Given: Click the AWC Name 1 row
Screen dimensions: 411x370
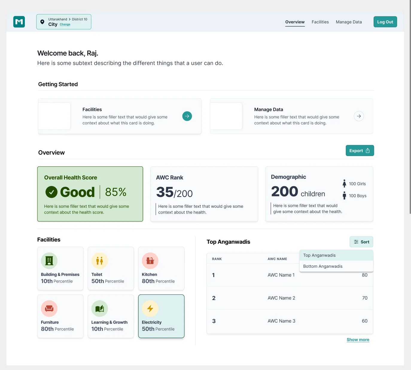Looking at the screenshot, I should coord(290,275).
